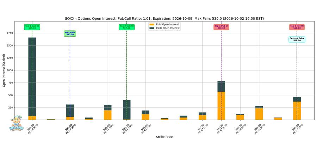Click the chart title starting 'SOXX : Options Open Interest'
Image resolution: width=317 pixels, height=141 pixels.
click(164, 19)
